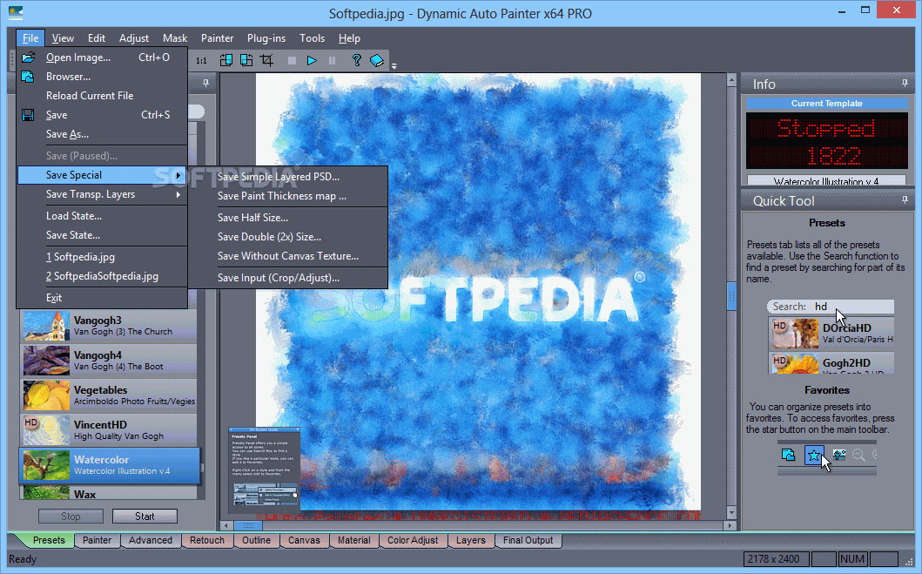Choose Exit from File menu

[103, 298]
